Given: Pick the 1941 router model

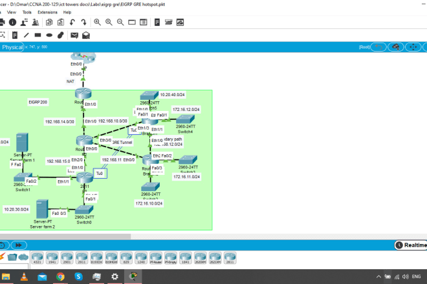Looking at the screenshot, I should 52,258.
